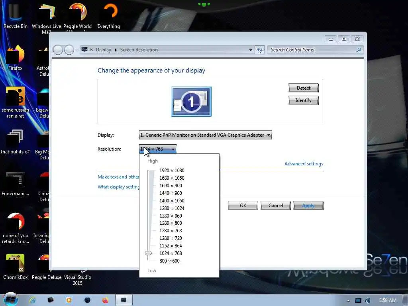Click the OK button
408x306 pixels.
click(243, 205)
